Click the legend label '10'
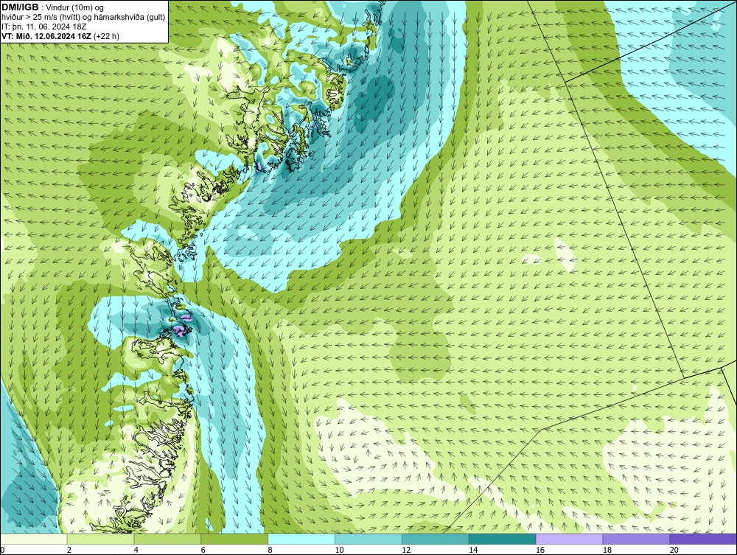737x555 pixels. [339, 550]
